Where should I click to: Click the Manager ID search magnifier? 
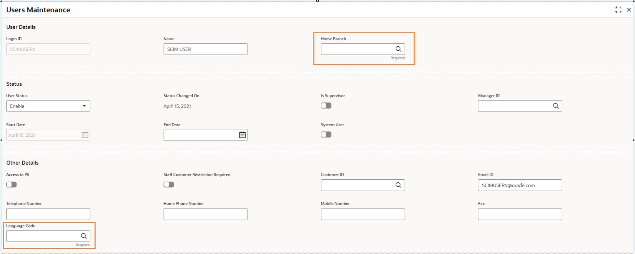coord(556,106)
